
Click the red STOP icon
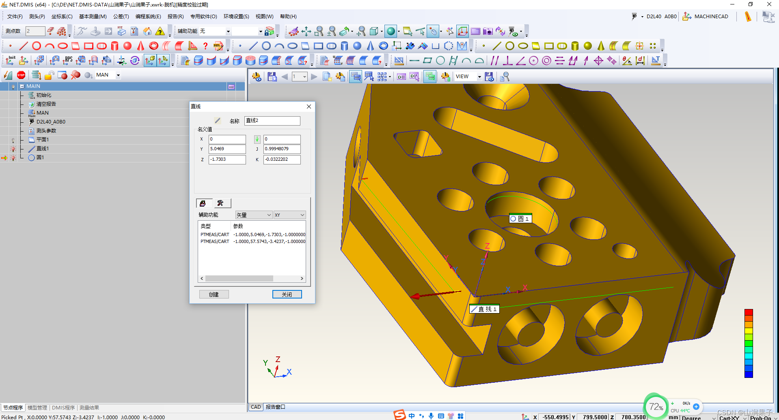pyautogui.click(x=21, y=75)
